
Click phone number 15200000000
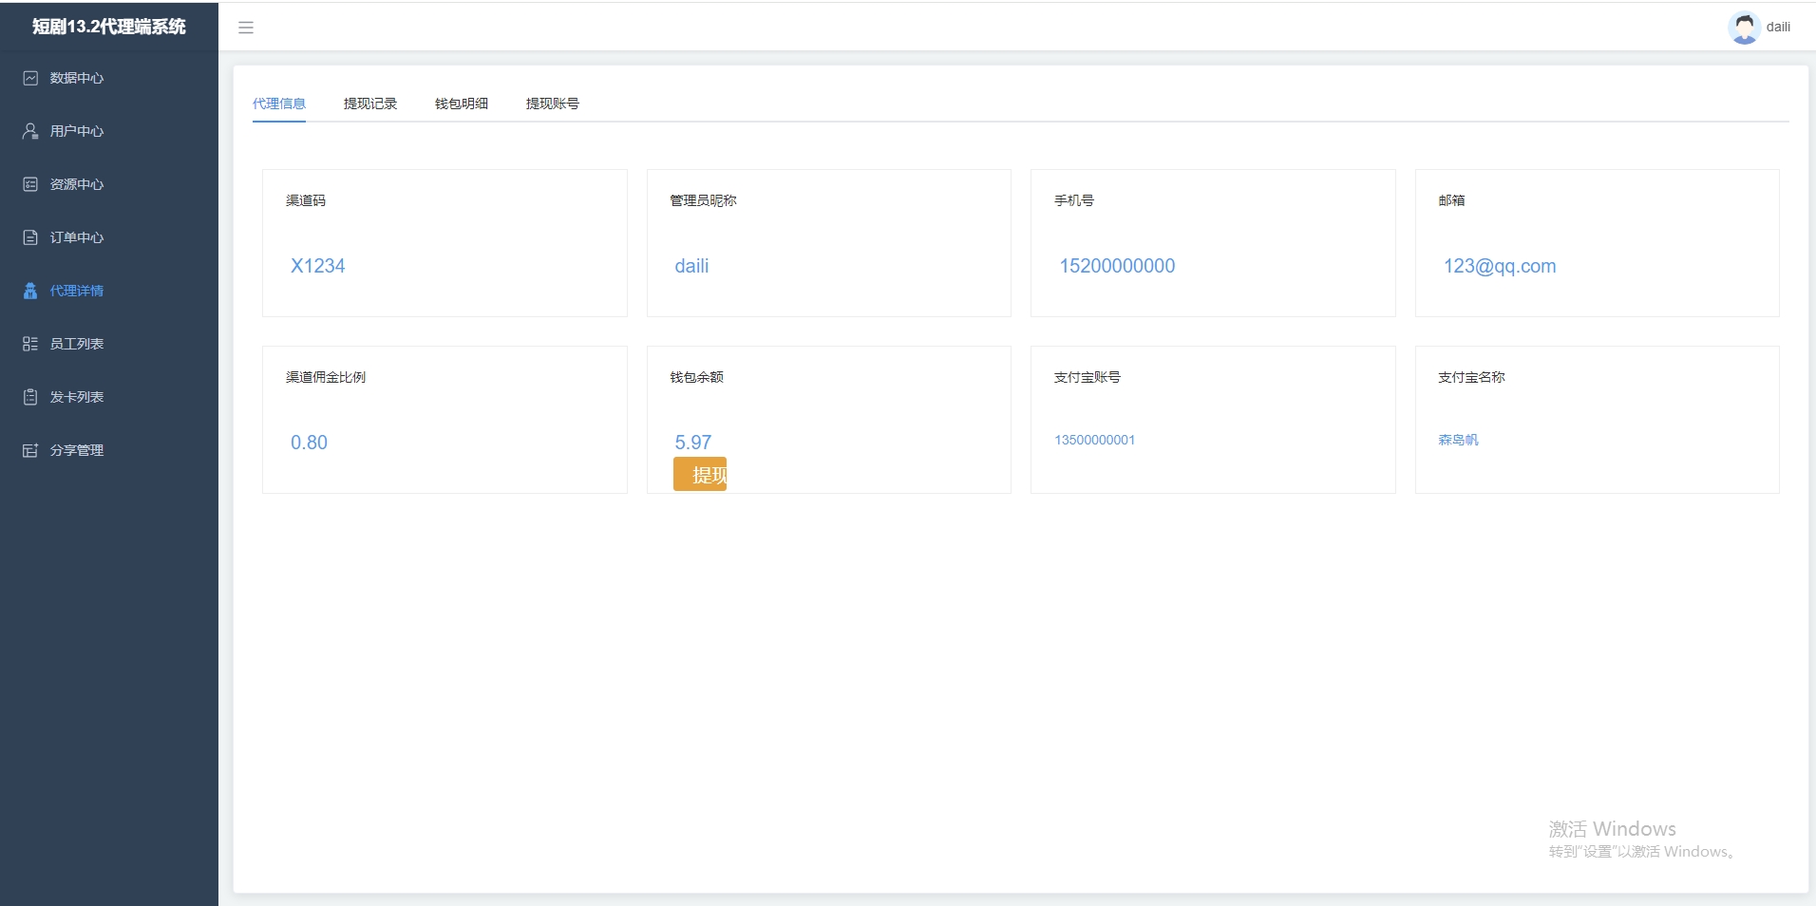[1117, 266]
